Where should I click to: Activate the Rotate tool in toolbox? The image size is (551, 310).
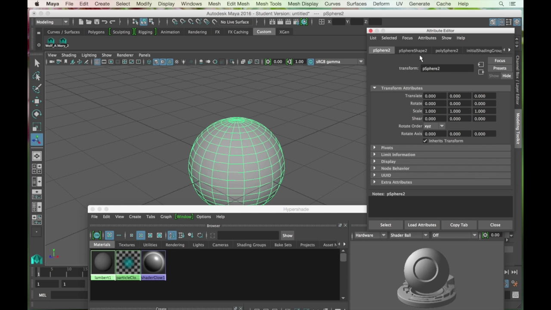(37, 114)
